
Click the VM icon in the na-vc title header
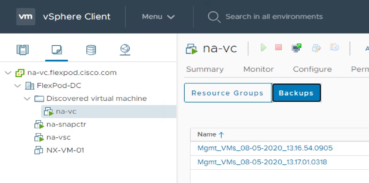tap(192, 49)
